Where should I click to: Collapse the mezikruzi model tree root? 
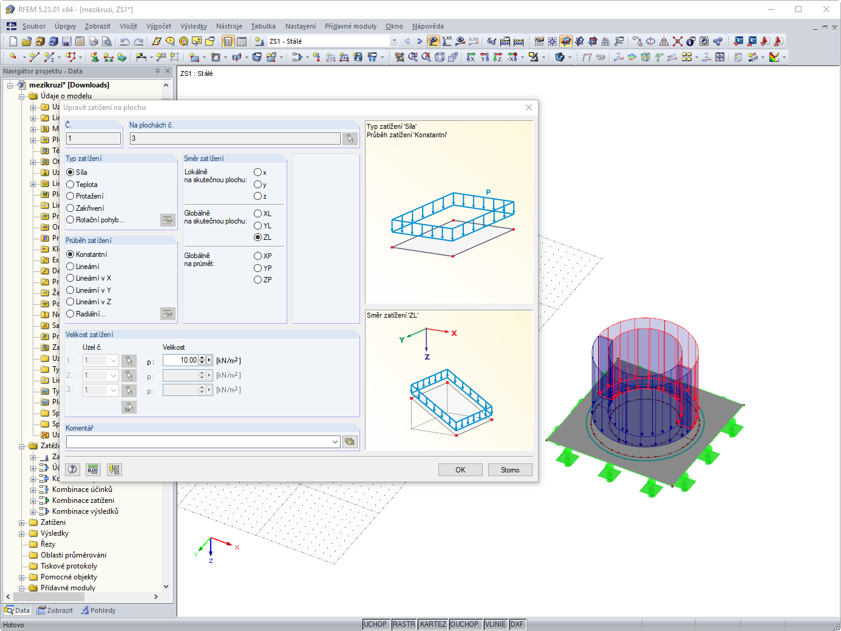[x=10, y=85]
